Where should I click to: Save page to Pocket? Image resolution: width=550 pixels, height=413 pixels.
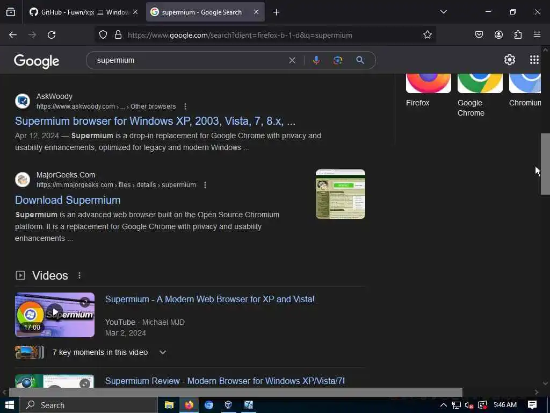click(479, 35)
